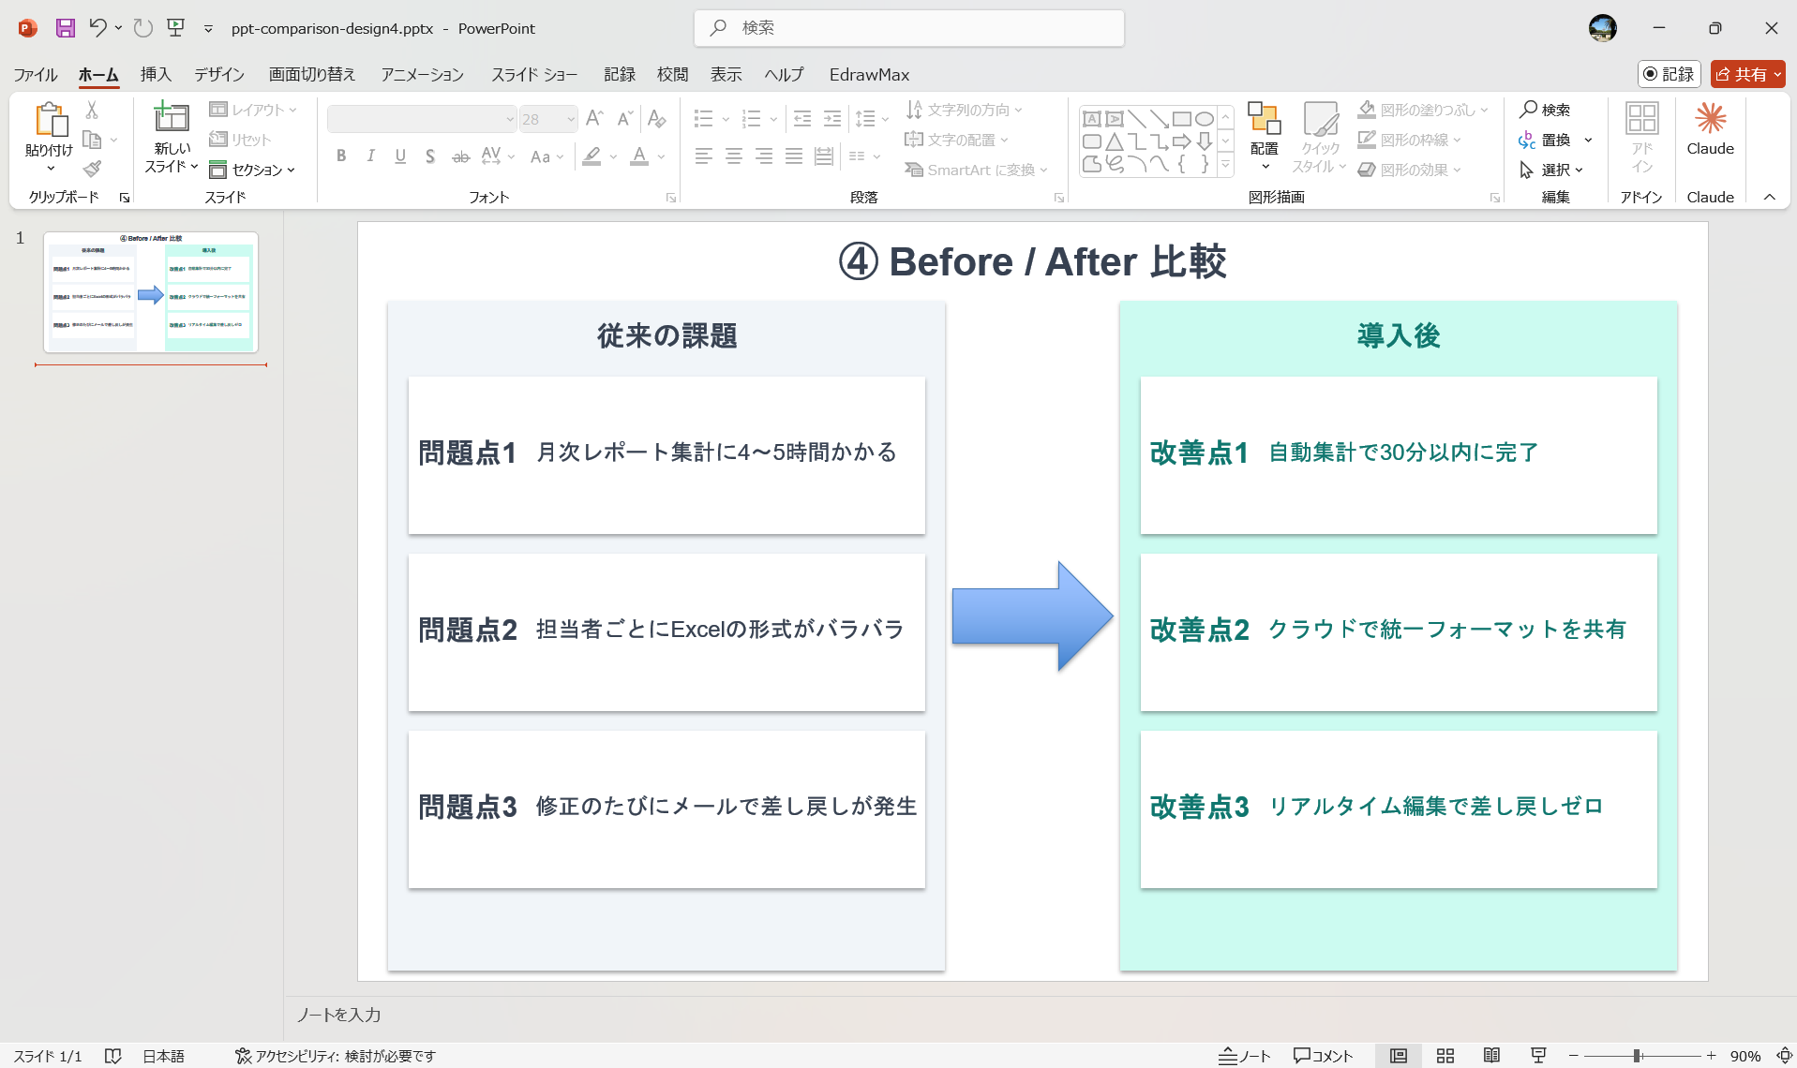This screenshot has height=1068, width=1797.
Task: Click the Save icon in title bar
Action: click(65, 28)
